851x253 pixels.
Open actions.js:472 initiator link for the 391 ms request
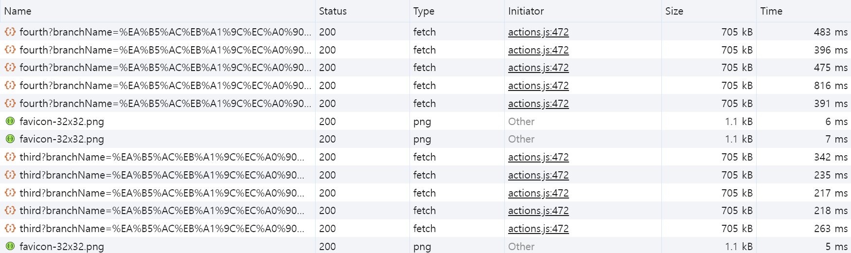538,104
